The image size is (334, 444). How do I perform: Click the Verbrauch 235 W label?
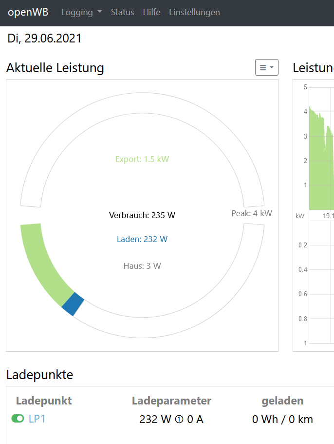click(x=142, y=215)
